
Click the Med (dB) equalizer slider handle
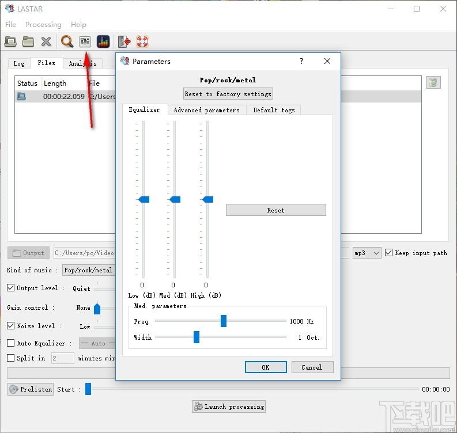[x=175, y=199]
